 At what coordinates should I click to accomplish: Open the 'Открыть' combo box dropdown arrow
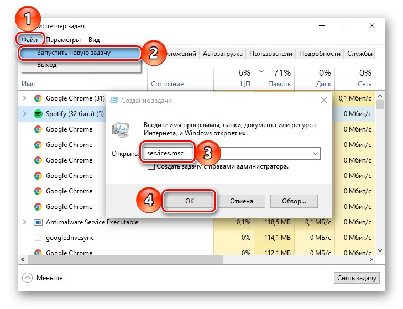point(315,154)
